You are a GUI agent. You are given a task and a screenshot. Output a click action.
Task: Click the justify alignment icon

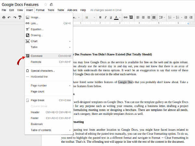pos(154,17)
